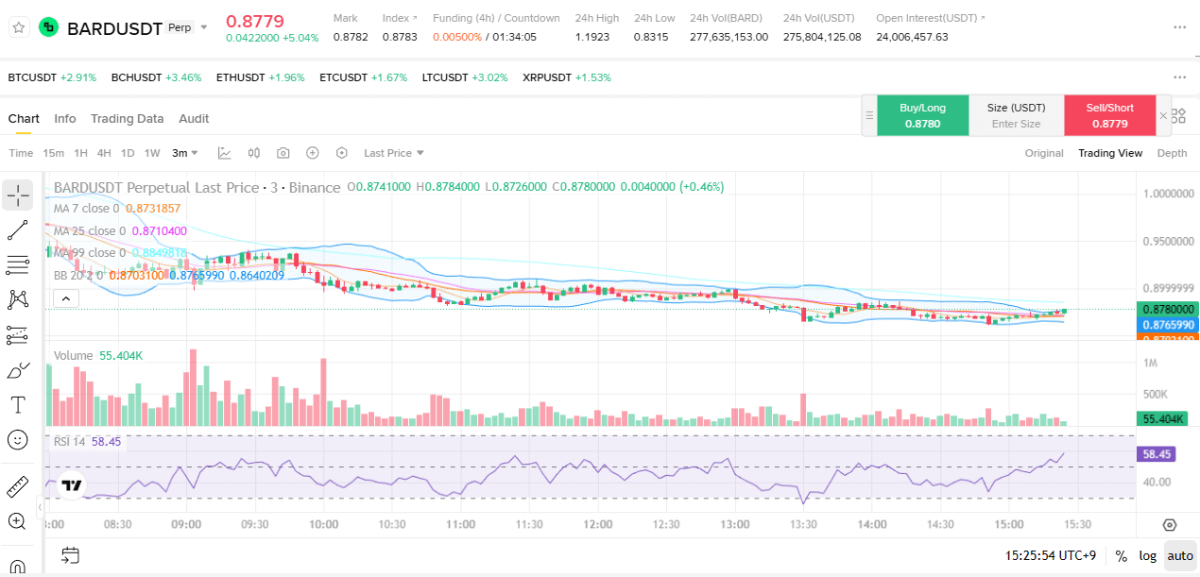The width and height of the screenshot is (1200, 577).
Task: Select the XRPUSDT ticker
Action: click(567, 77)
